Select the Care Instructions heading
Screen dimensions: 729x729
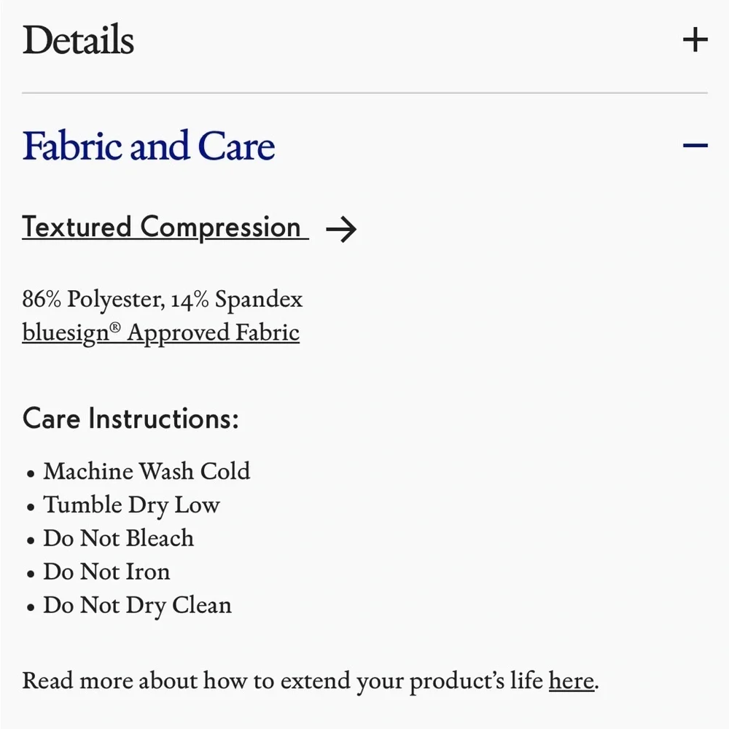point(130,418)
